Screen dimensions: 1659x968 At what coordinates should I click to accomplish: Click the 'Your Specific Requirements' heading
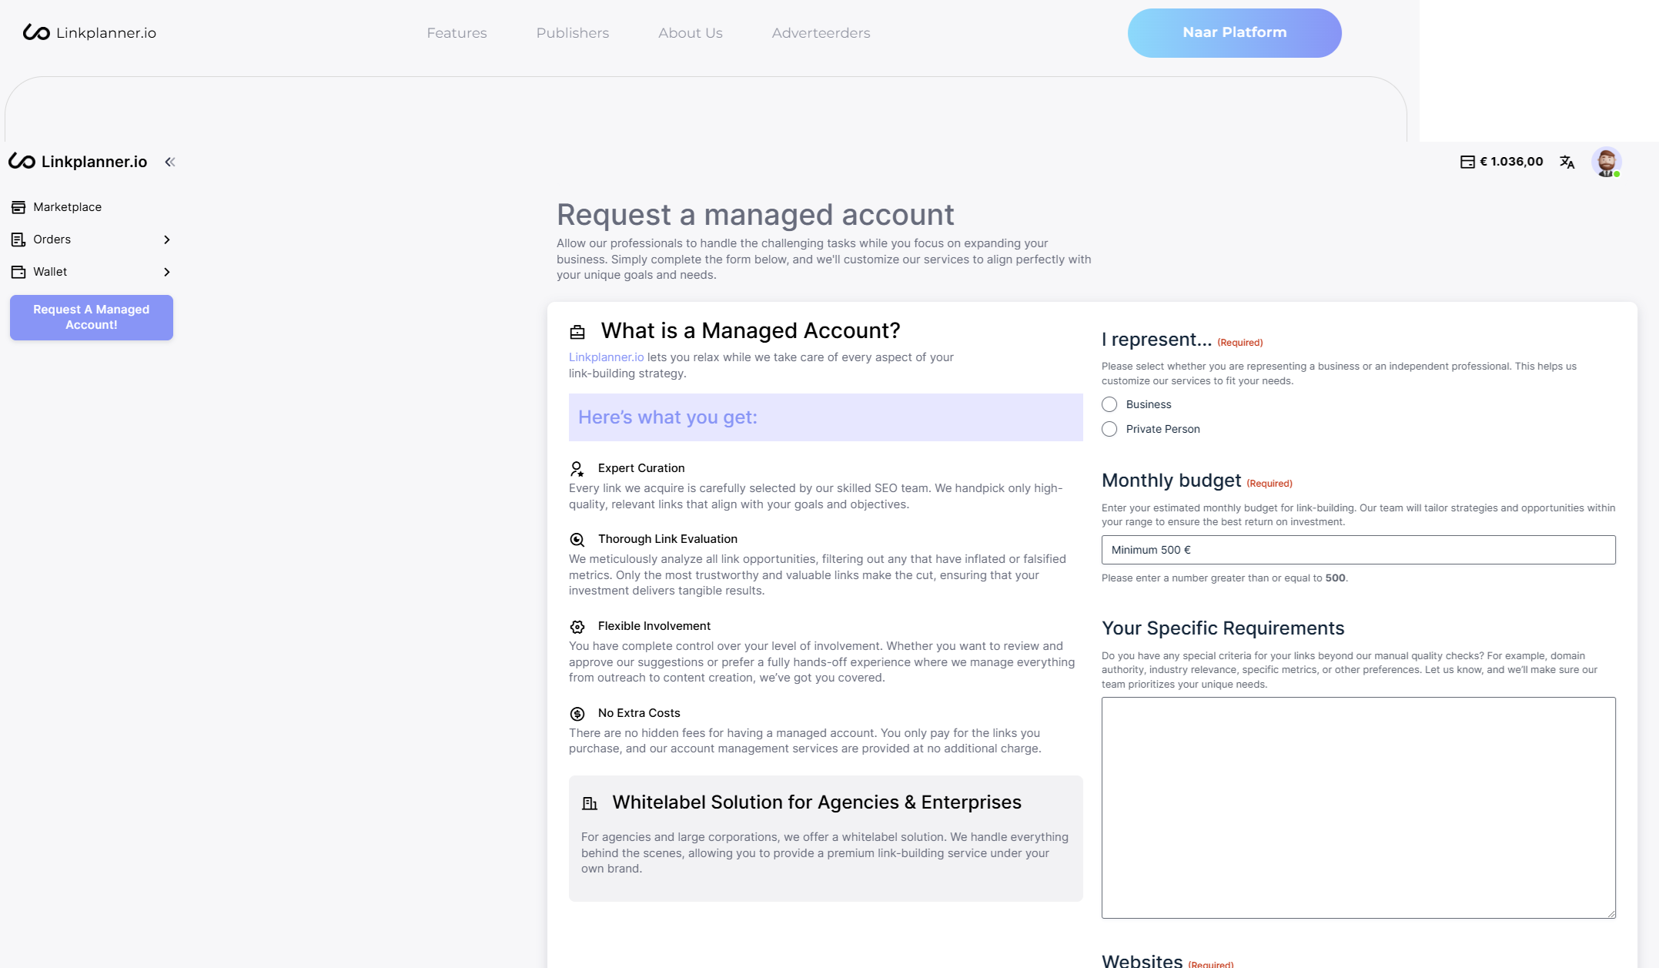tap(1223, 628)
